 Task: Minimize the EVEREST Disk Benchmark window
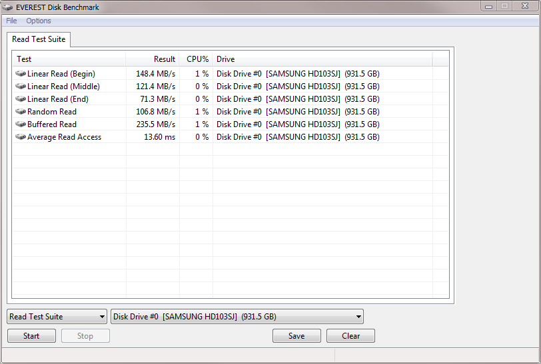488,6
